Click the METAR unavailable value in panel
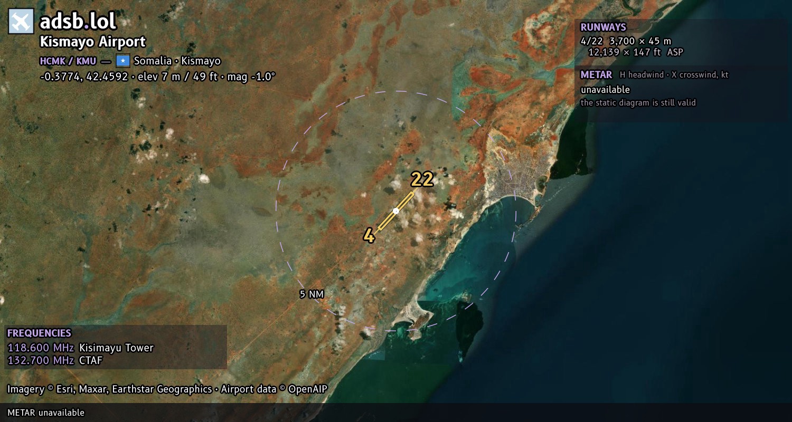The width and height of the screenshot is (792, 422). pyautogui.click(x=605, y=90)
